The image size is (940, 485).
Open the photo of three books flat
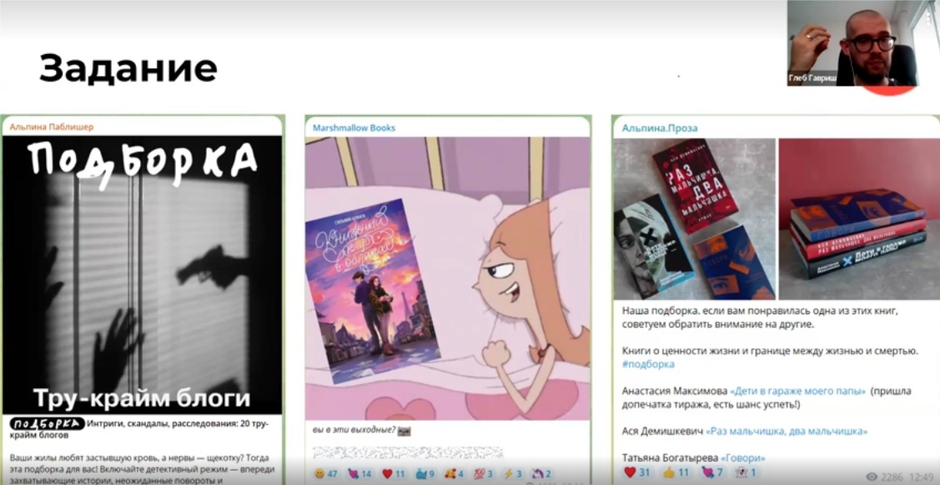(x=694, y=219)
